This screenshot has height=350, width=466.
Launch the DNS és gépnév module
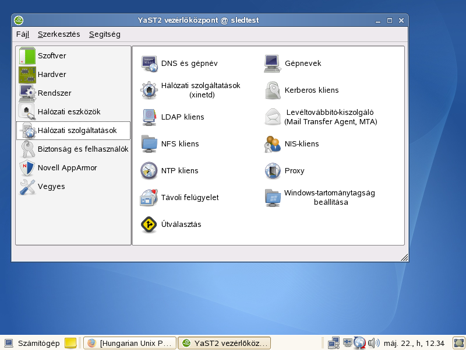179,64
